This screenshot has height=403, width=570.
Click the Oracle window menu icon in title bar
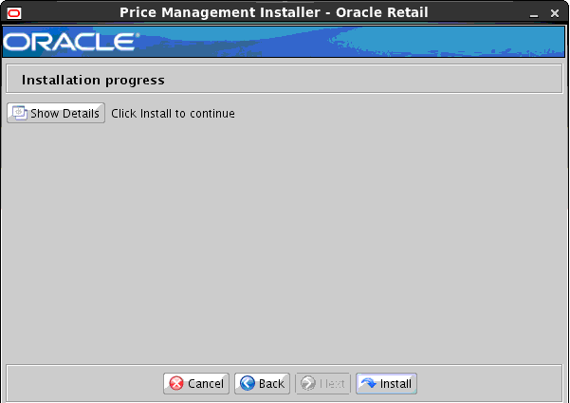click(14, 13)
